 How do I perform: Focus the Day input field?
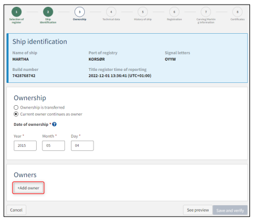pyautogui.click(x=83, y=146)
